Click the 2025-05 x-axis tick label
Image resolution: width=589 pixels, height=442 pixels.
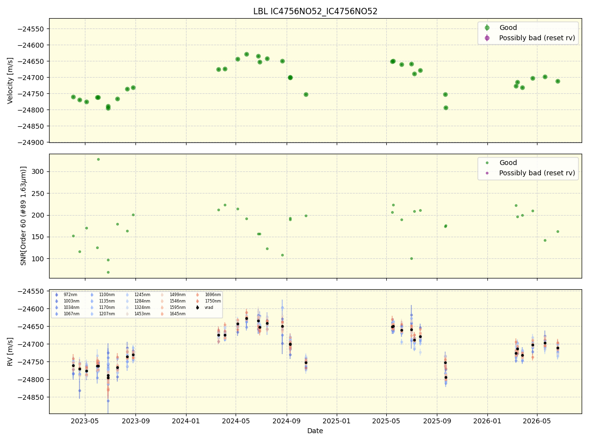click(x=386, y=421)
